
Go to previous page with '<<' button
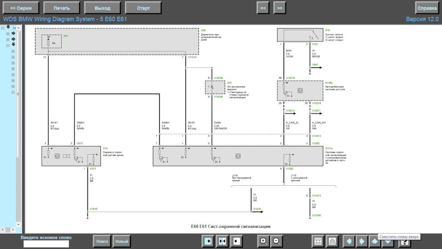pos(263,8)
